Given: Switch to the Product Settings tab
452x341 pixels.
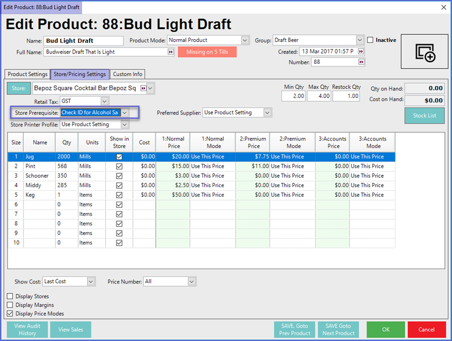Looking at the screenshot, I should coord(27,74).
